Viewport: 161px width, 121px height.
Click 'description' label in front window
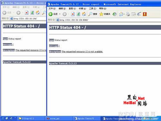(x=55, y=52)
